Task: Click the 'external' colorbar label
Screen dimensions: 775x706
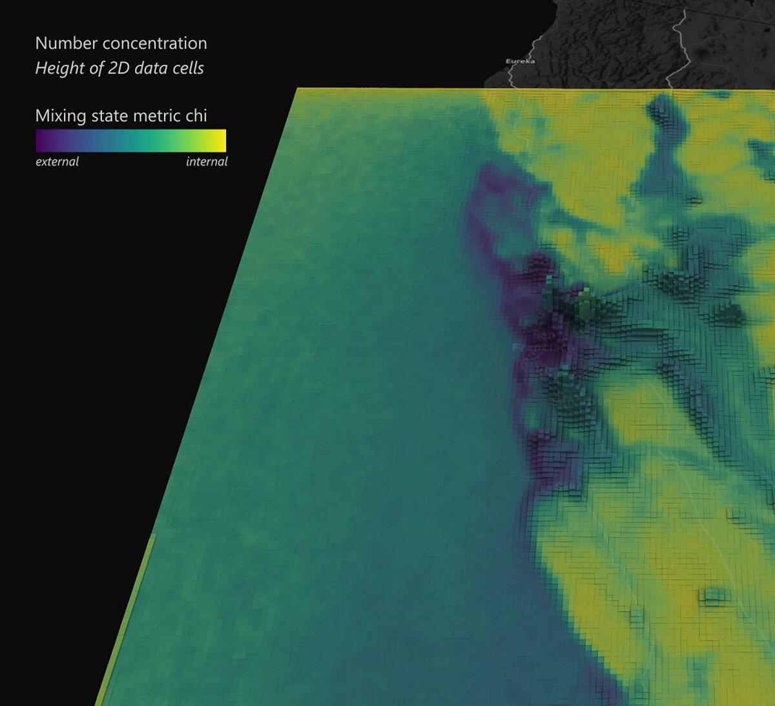Action: pos(57,162)
